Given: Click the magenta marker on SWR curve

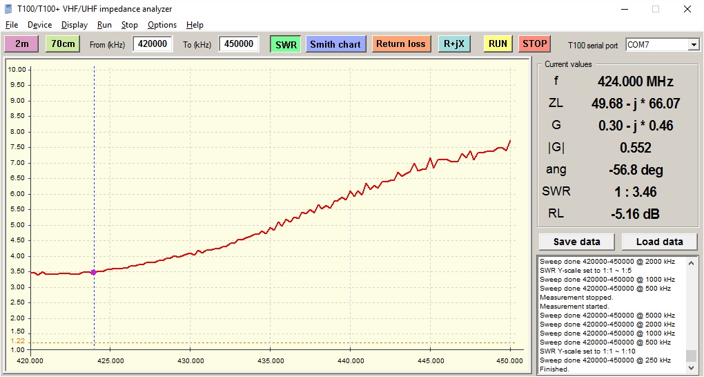Looking at the screenshot, I should point(94,272).
